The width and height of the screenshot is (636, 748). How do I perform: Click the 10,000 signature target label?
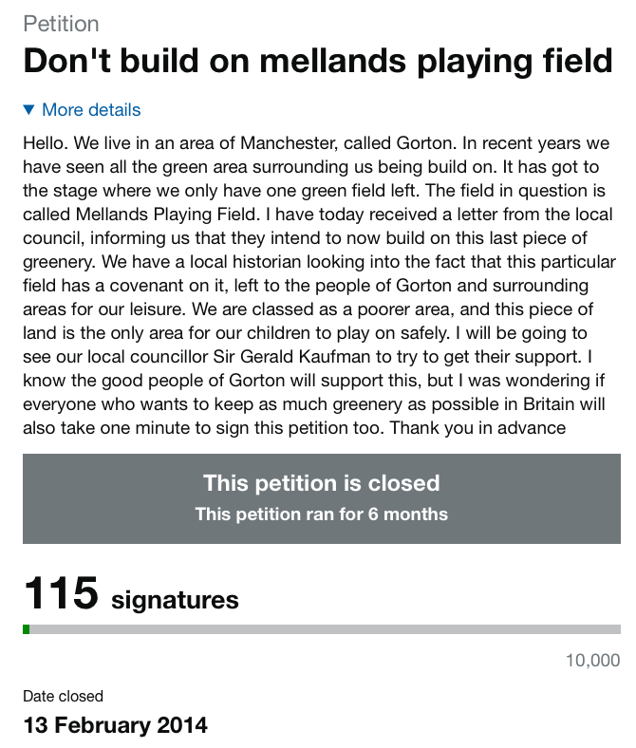[x=592, y=661]
